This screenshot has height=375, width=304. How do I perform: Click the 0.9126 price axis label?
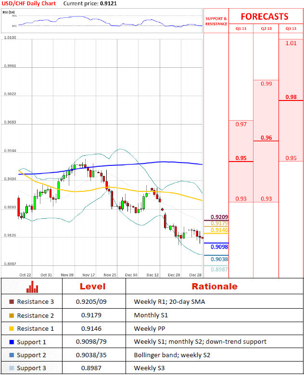pyautogui.click(x=10, y=235)
